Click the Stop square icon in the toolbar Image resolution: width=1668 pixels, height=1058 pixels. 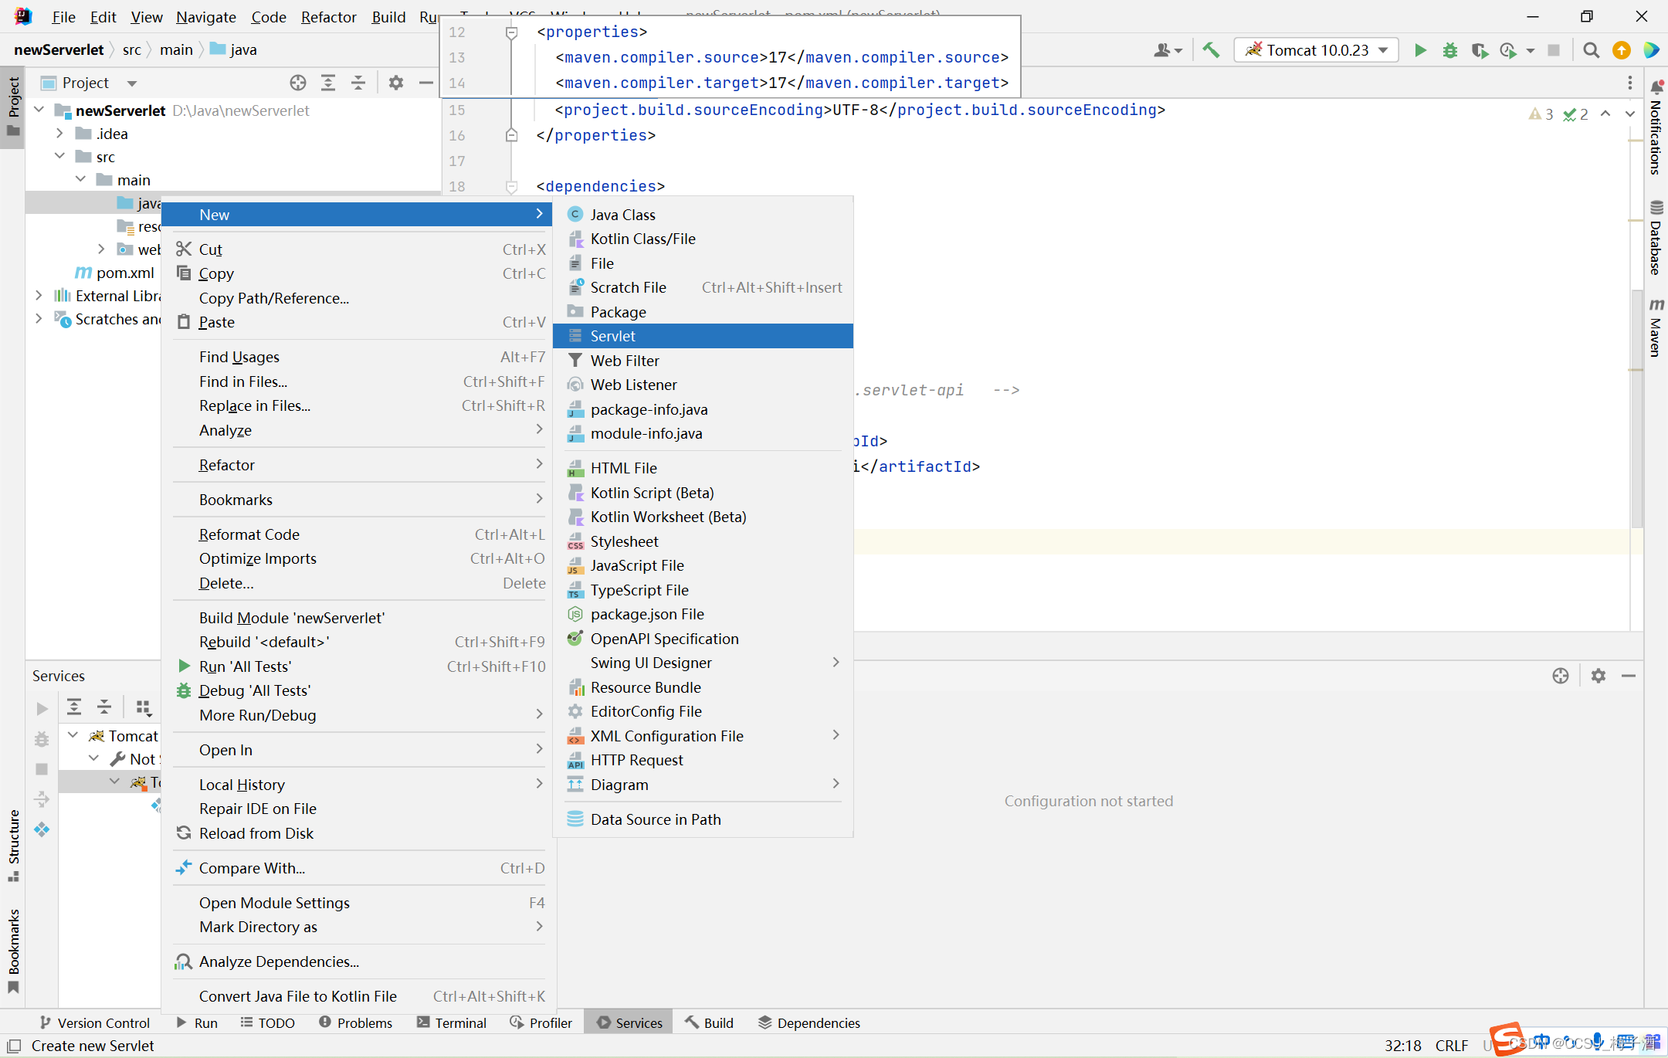[x=1554, y=50]
